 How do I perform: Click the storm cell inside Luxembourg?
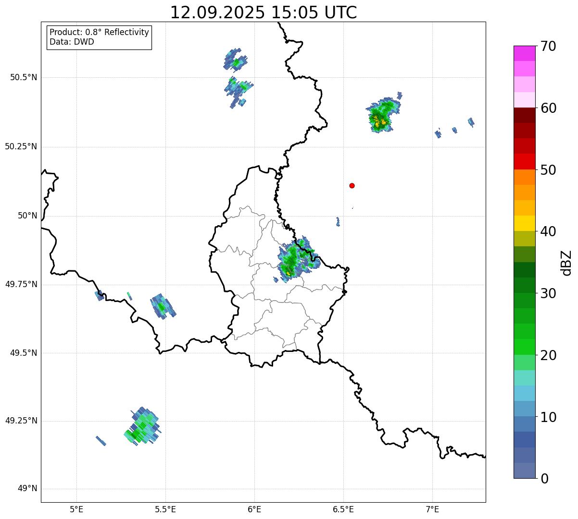point(294,260)
